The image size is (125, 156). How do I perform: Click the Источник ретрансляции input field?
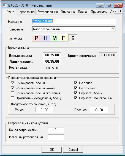coord(56,137)
